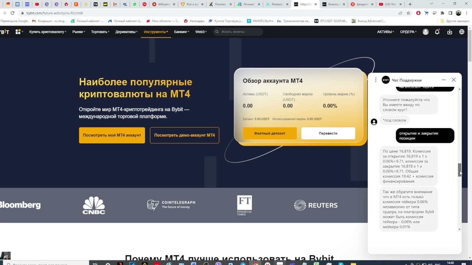The image size is (472, 265).
Task: Click the download app icon
Action: coord(450,32)
